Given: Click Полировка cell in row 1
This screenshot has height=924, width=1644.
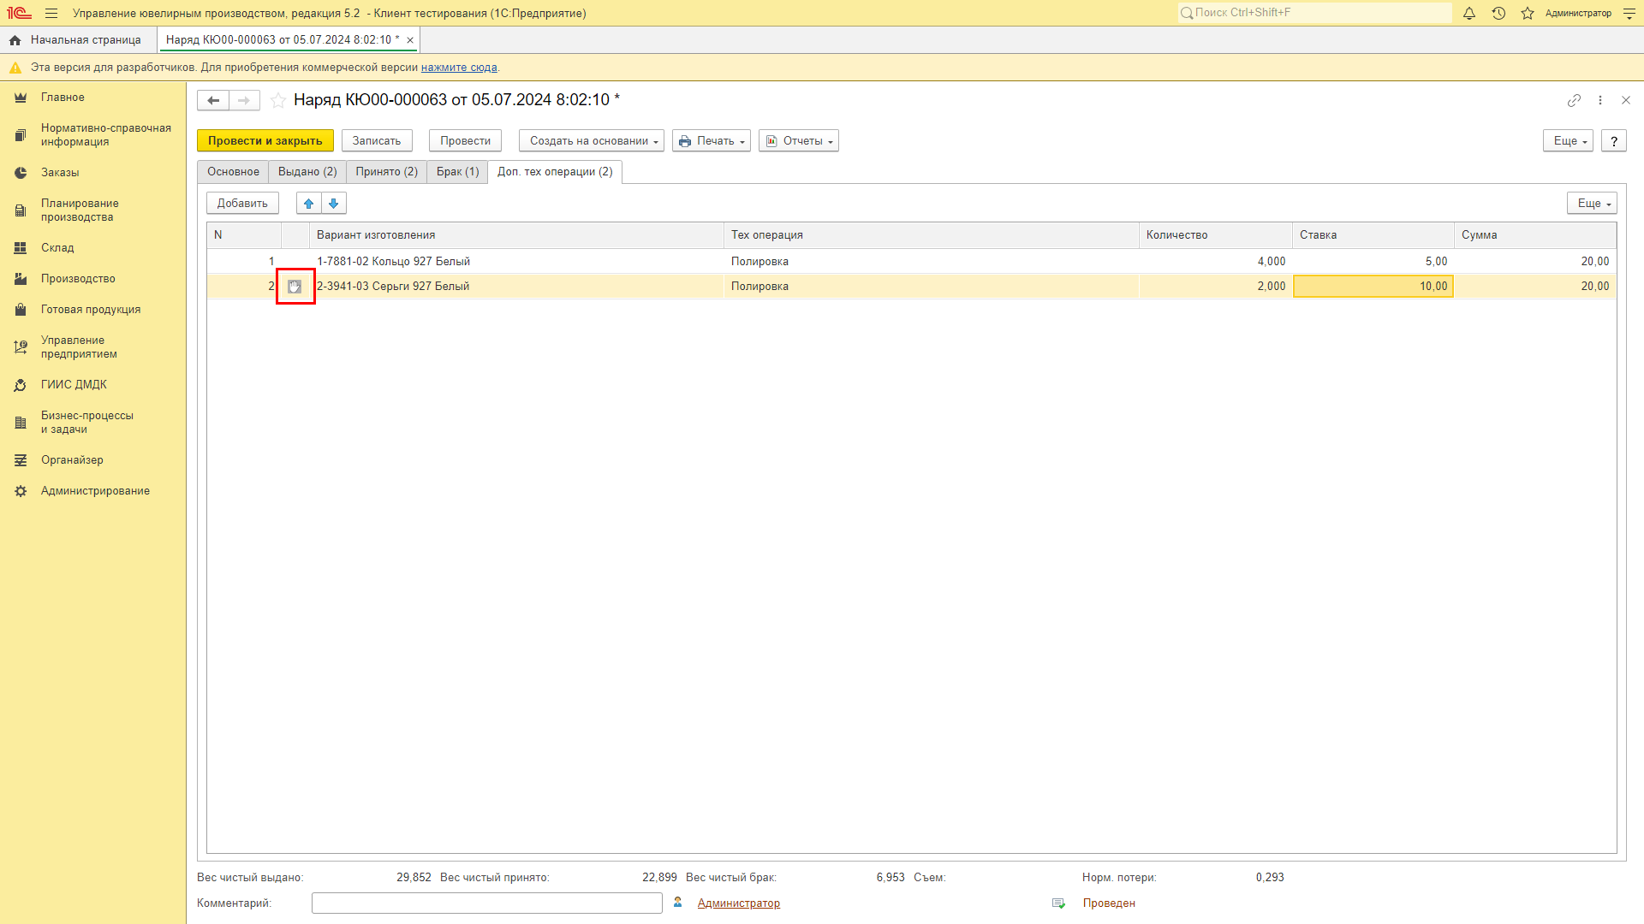Looking at the screenshot, I should (x=932, y=262).
